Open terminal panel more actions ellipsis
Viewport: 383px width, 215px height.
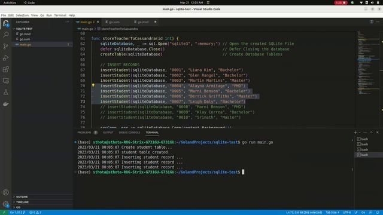(365, 132)
